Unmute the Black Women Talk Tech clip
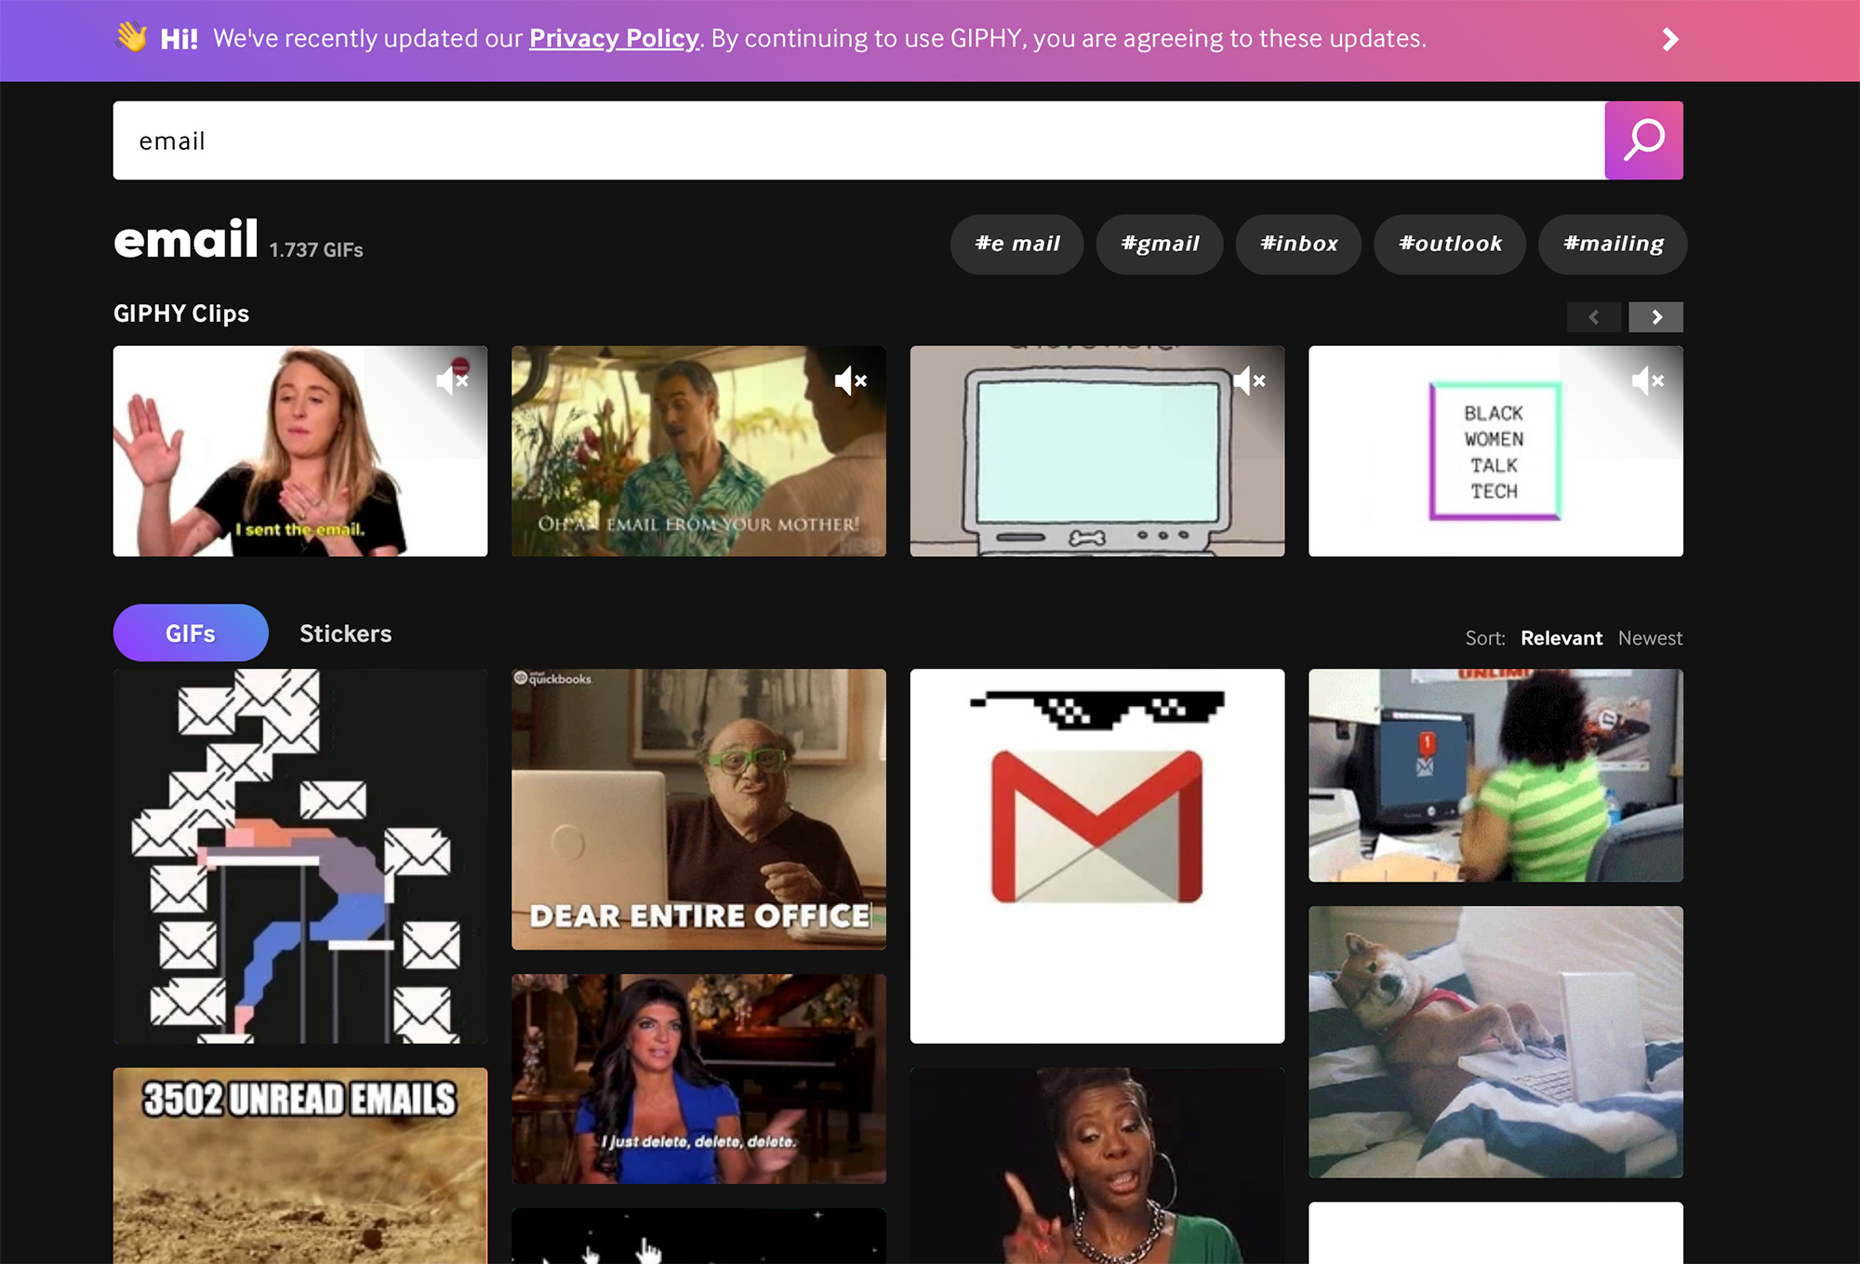This screenshot has height=1264, width=1860. [x=1648, y=380]
